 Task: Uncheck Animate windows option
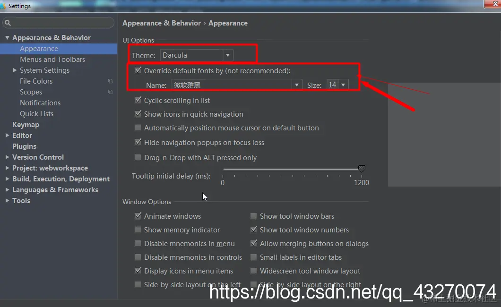pyautogui.click(x=138, y=216)
